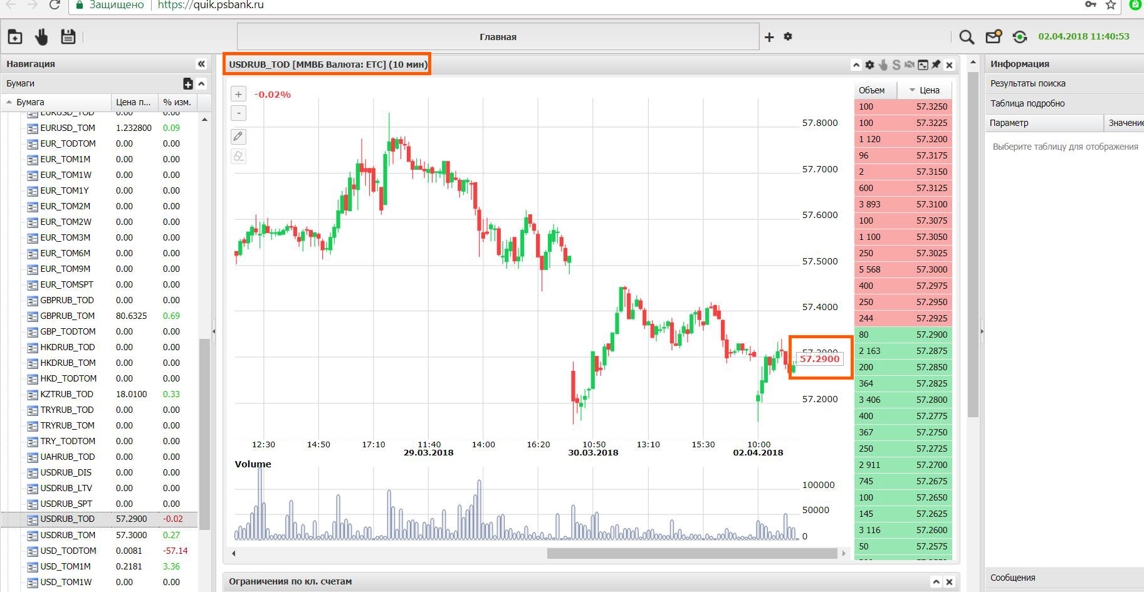The height and width of the screenshot is (592, 1144).
Task: Click the key icon in the address bar
Action: coord(1091,5)
